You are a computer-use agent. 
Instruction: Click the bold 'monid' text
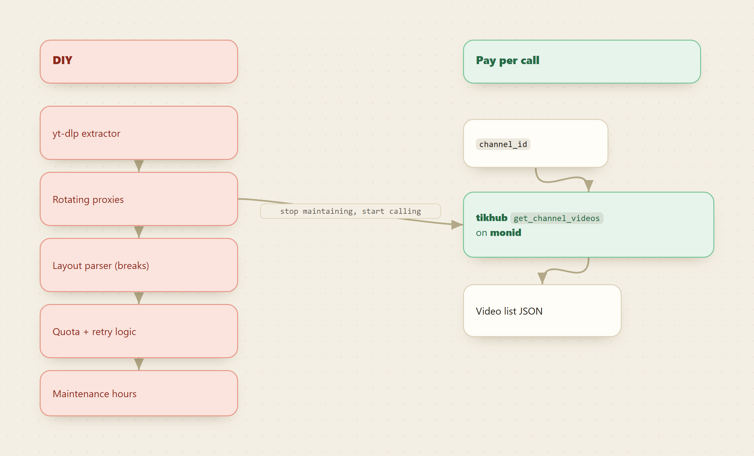505,233
